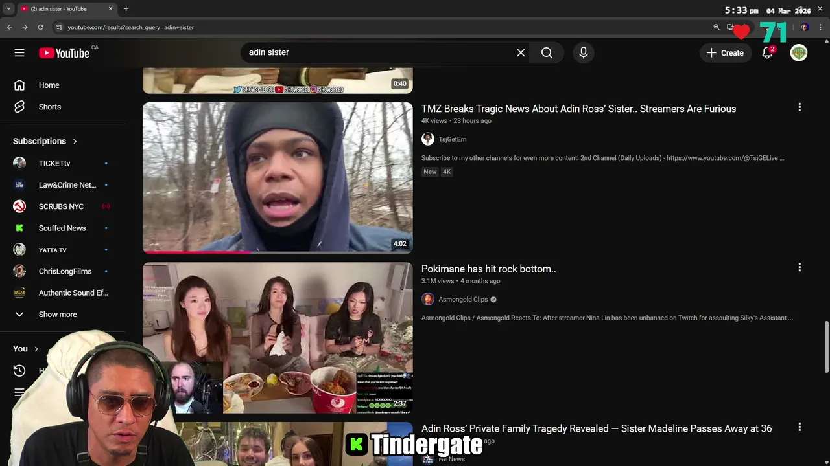Image resolution: width=830 pixels, height=466 pixels.
Task: Open a new browser tab
Action: tap(126, 9)
